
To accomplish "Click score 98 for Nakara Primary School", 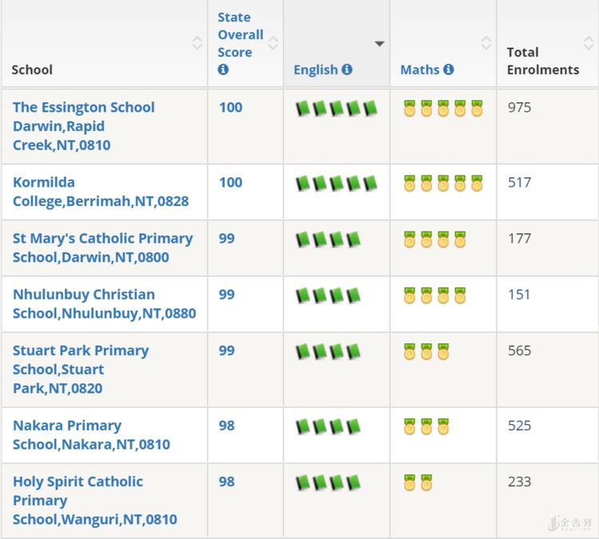I will tap(227, 426).
